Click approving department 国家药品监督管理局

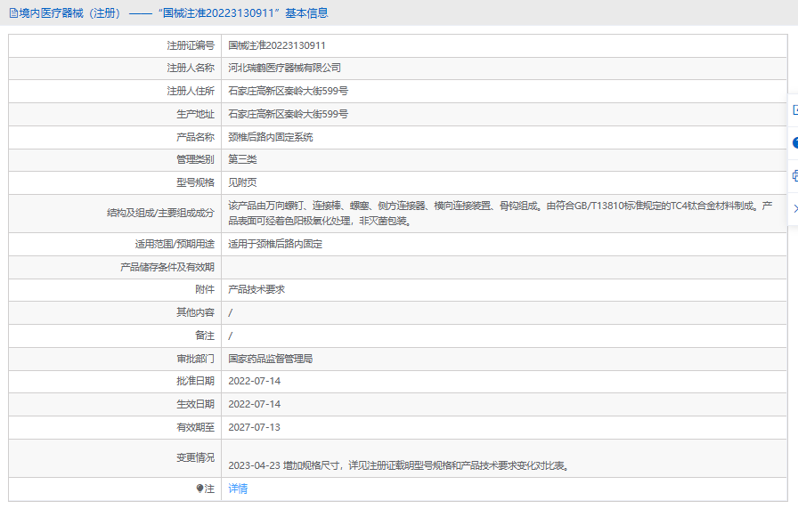tap(270, 359)
